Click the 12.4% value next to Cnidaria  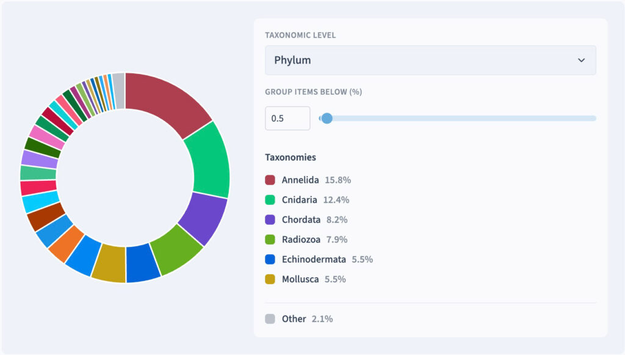coord(336,200)
